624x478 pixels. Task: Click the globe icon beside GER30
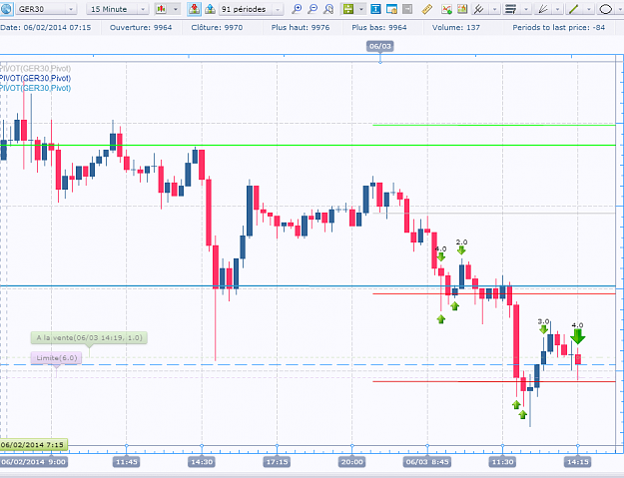click(x=6, y=9)
